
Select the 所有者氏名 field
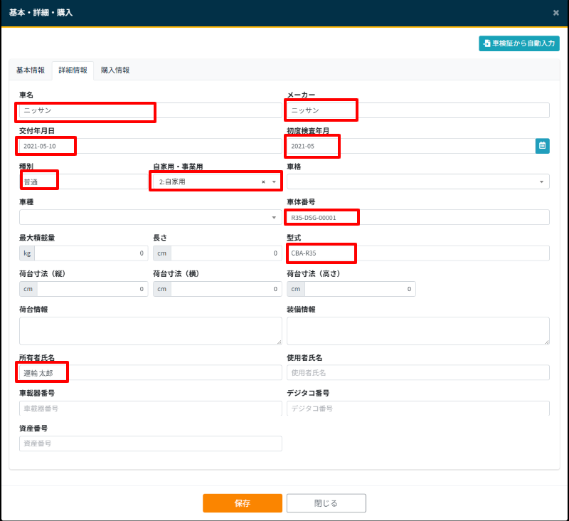[151, 372]
